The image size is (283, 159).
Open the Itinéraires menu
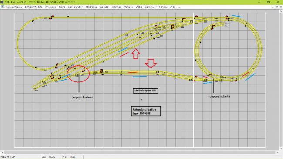click(x=91, y=7)
